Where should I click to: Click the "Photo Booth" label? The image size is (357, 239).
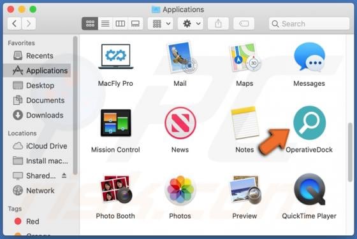(x=115, y=216)
